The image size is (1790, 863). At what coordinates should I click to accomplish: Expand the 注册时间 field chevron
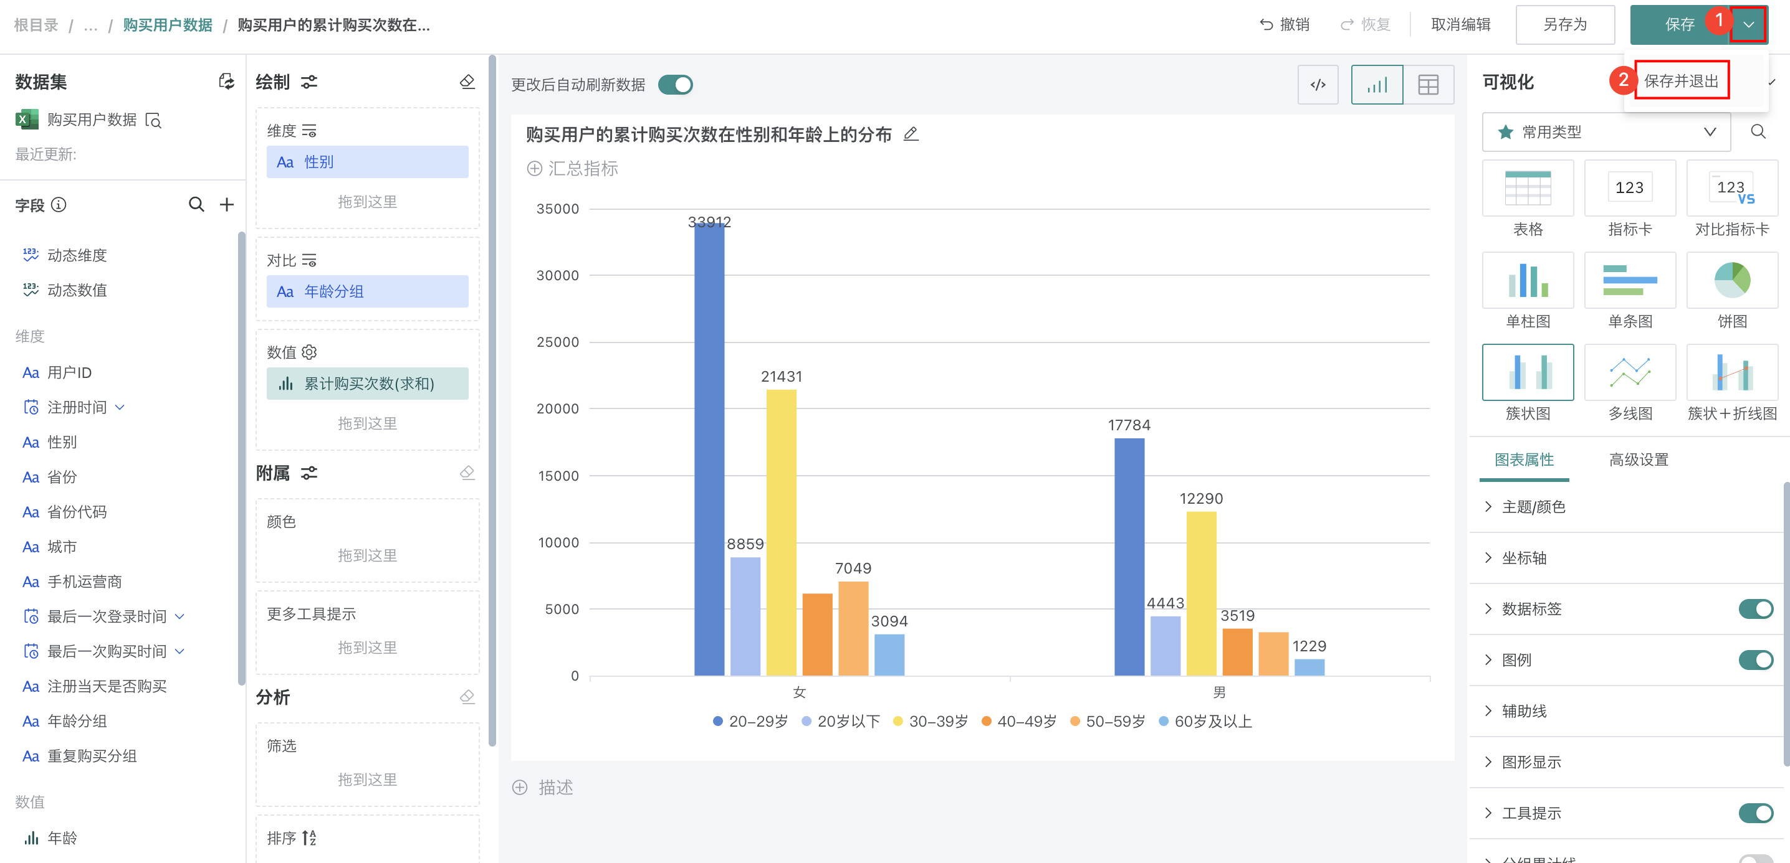point(120,408)
